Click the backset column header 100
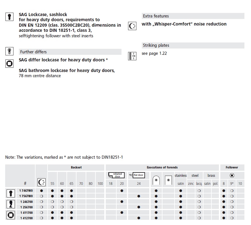The image size is (251, 225). (x=100, y=184)
